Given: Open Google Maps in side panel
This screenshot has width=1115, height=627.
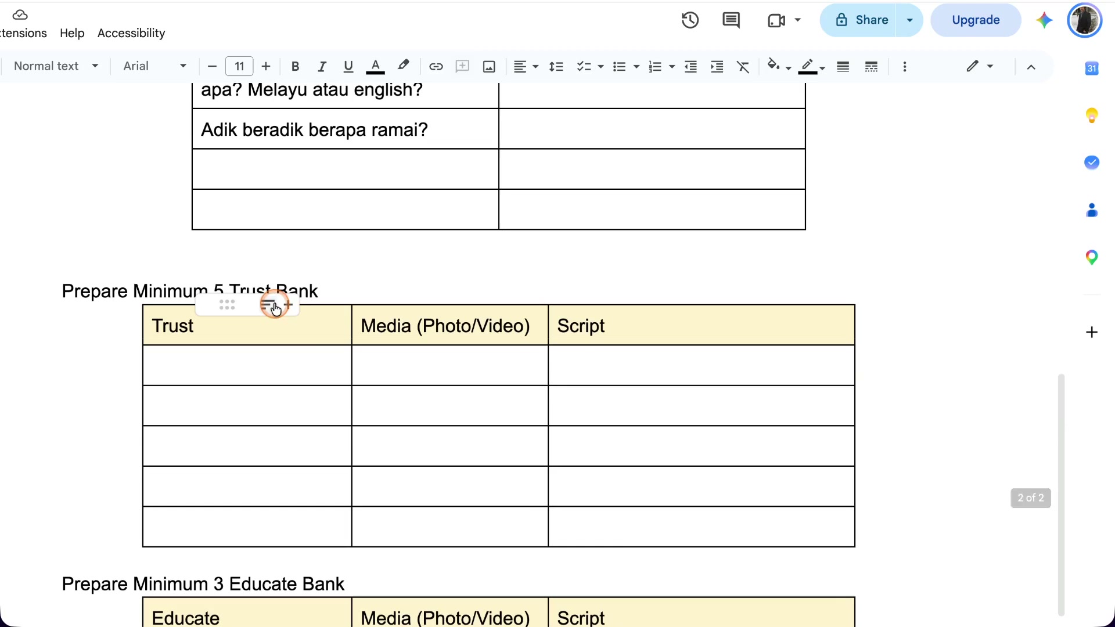Looking at the screenshot, I should pos(1092,257).
